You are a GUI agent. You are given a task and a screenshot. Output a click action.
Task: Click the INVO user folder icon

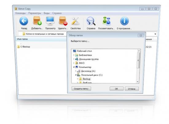77,63
